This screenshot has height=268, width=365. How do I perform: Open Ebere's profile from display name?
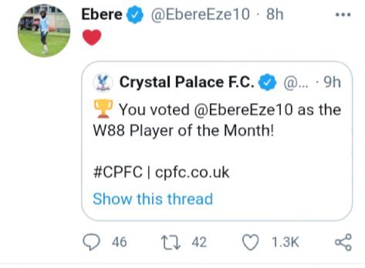coord(102,15)
